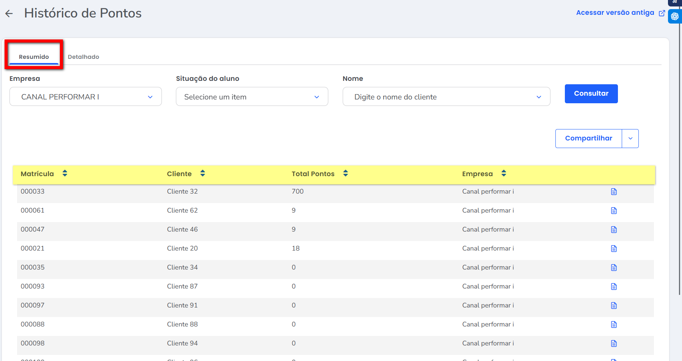The image size is (682, 361).
Task: Open the Situação do aluno dropdown
Action: (252, 97)
